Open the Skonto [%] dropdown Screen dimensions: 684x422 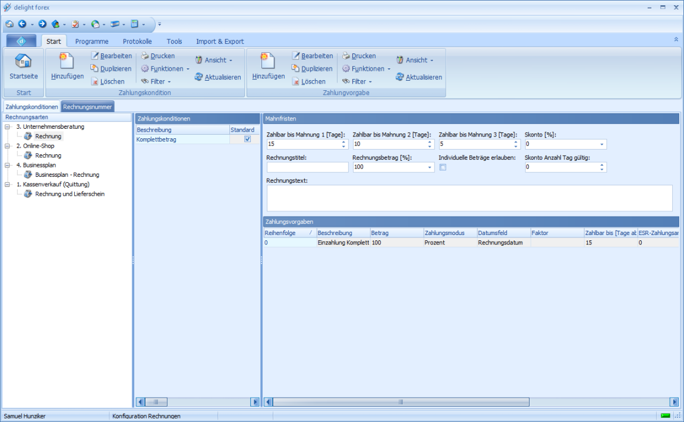tap(601, 144)
